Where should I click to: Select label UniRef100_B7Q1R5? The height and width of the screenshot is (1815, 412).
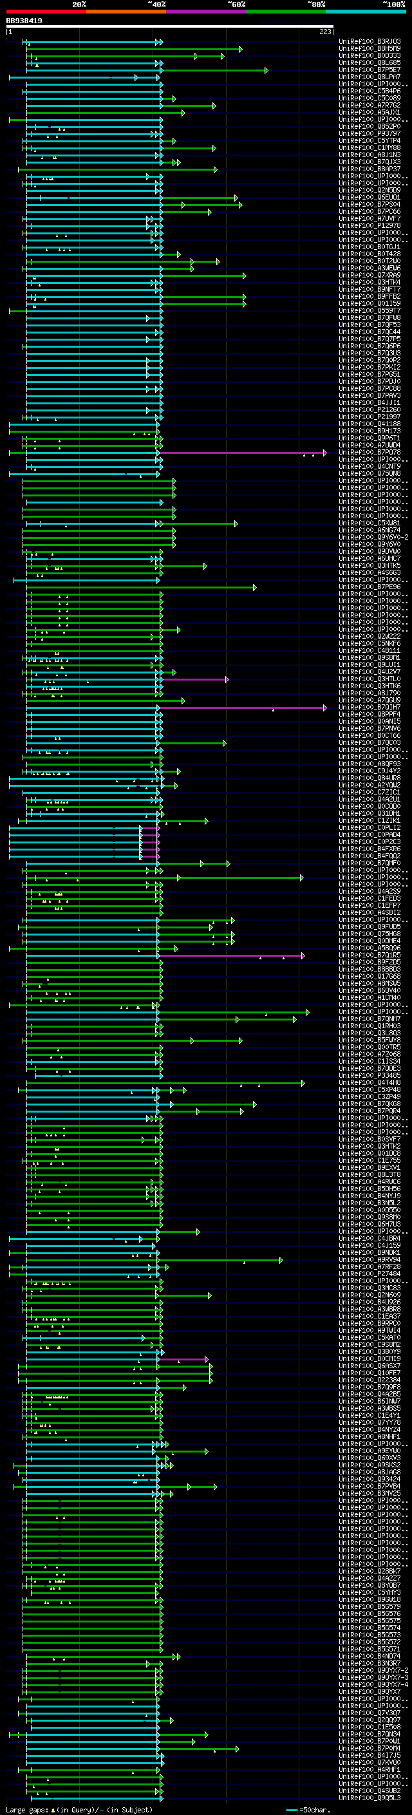click(x=370, y=955)
